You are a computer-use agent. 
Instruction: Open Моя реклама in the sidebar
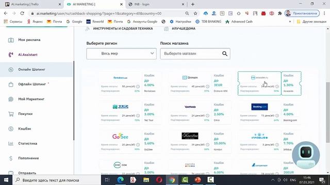(29, 40)
